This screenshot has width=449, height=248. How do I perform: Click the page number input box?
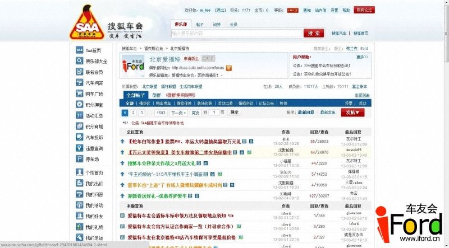pos(214,113)
